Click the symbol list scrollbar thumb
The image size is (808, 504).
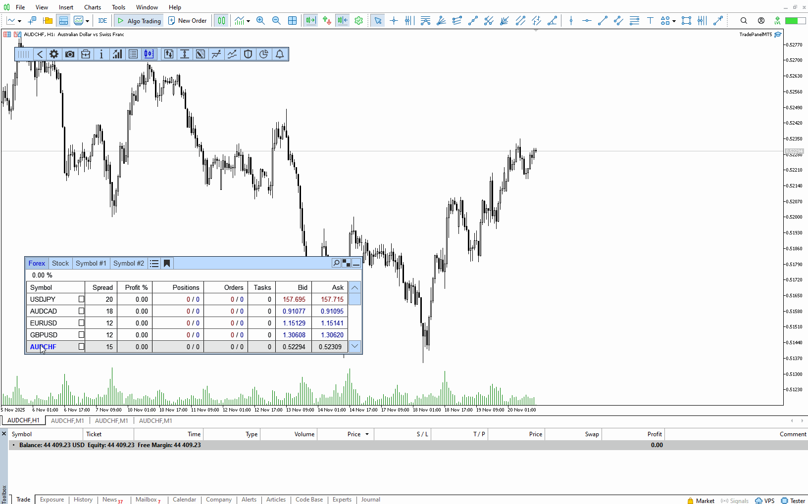click(354, 299)
